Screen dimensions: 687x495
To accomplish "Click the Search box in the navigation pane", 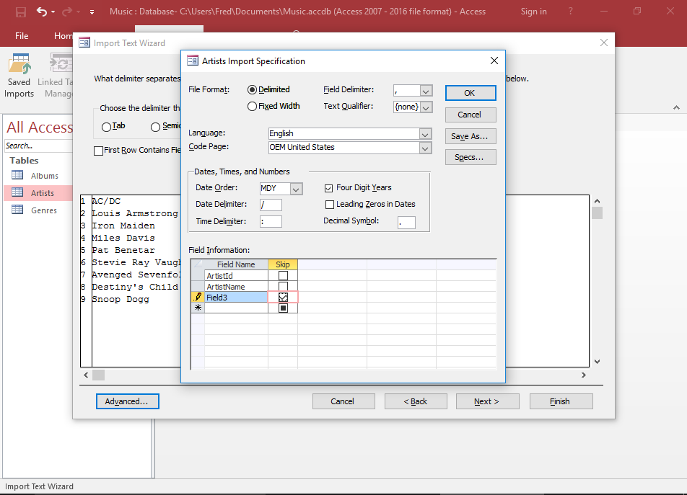I will coord(38,146).
